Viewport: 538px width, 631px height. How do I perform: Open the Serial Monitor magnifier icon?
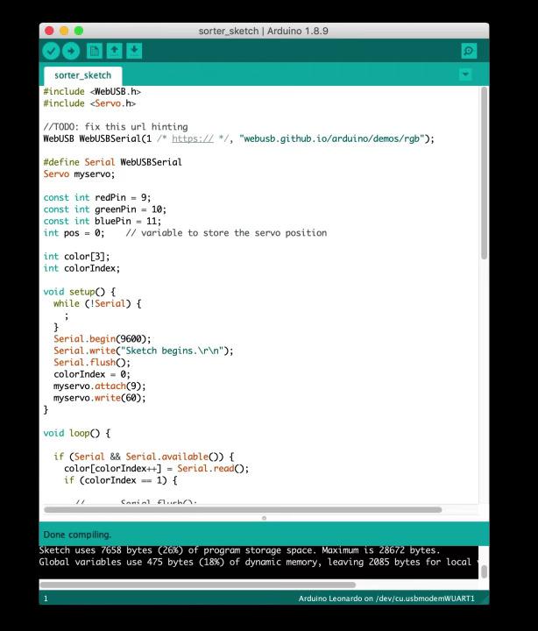[x=469, y=51]
